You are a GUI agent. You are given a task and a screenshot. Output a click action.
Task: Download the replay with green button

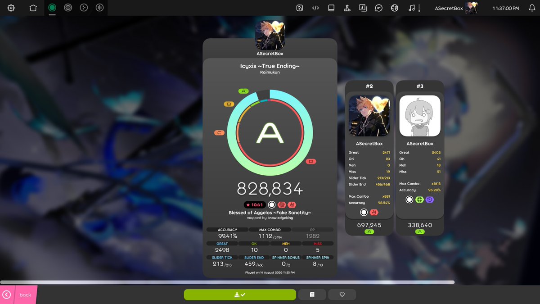point(240,295)
